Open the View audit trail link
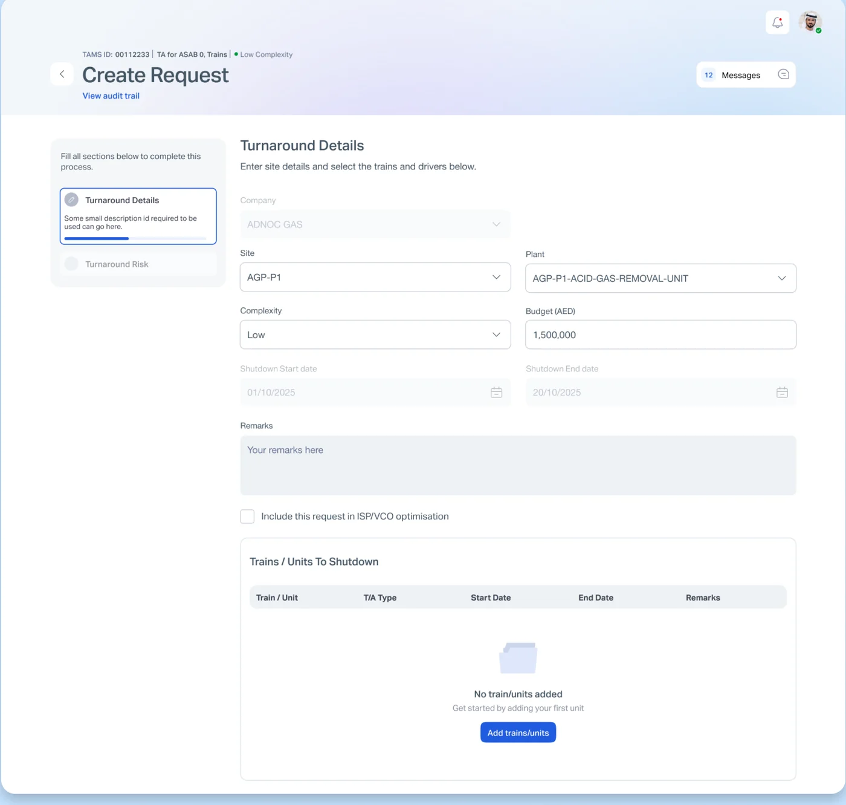 tap(111, 96)
